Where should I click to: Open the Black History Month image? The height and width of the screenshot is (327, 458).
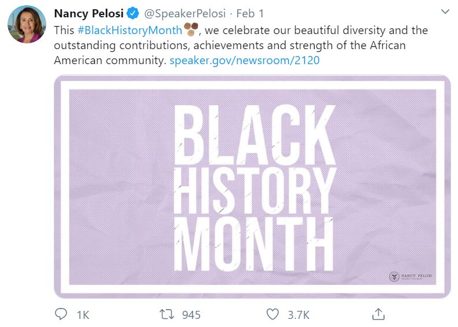253,185
